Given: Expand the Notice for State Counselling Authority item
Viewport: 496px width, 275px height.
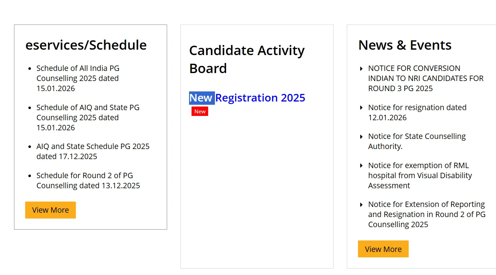Looking at the screenshot, I should coord(417,141).
